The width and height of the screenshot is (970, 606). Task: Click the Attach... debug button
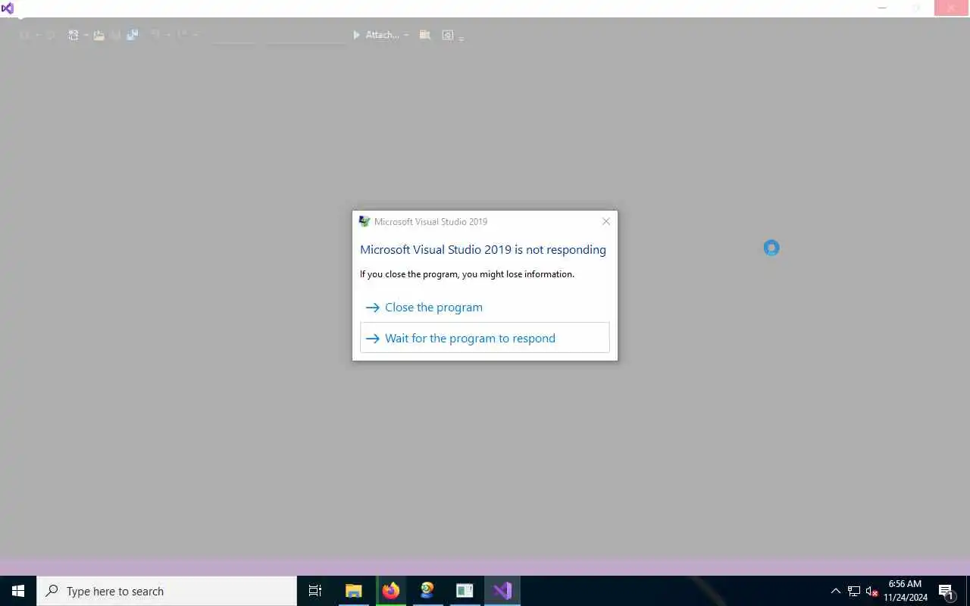(x=376, y=35)
